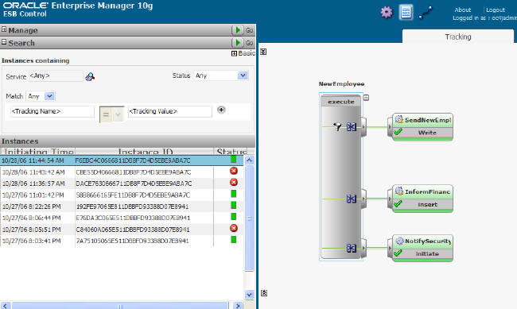The height and width of the screenshot is (309, 517).
Task: Open the Status dropdown
Action: coord(243,75)
